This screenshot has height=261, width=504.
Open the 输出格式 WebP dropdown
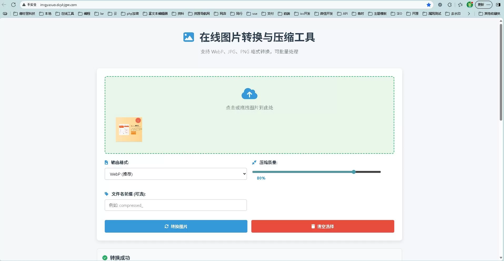pos(176,174)
